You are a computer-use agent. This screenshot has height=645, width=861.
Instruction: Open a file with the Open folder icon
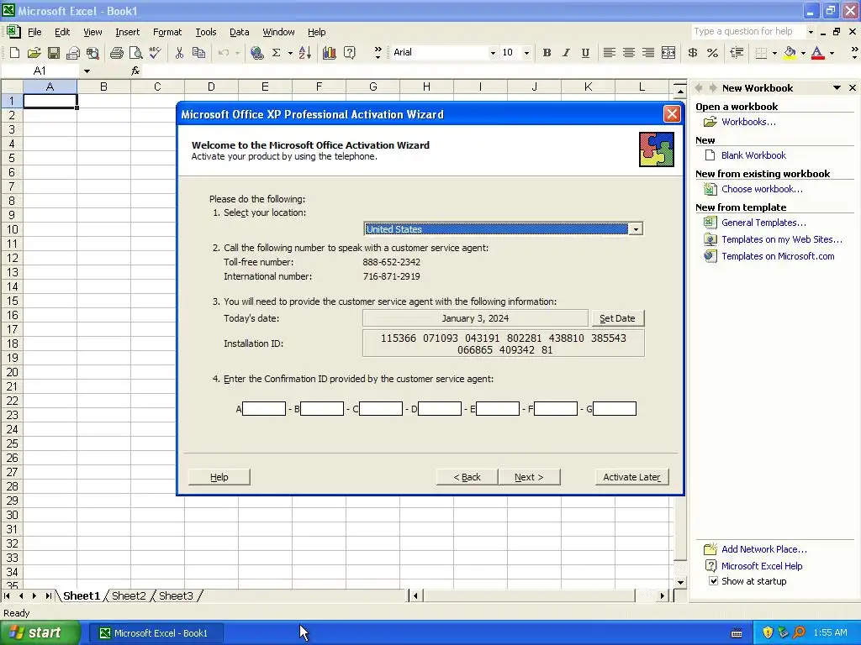pyautogui.click(x=34, y=53)
